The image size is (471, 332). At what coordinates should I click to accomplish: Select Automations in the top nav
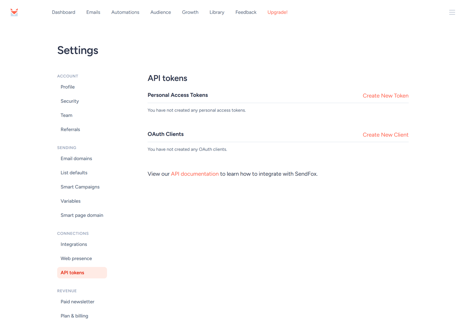[x=125, y=12]
